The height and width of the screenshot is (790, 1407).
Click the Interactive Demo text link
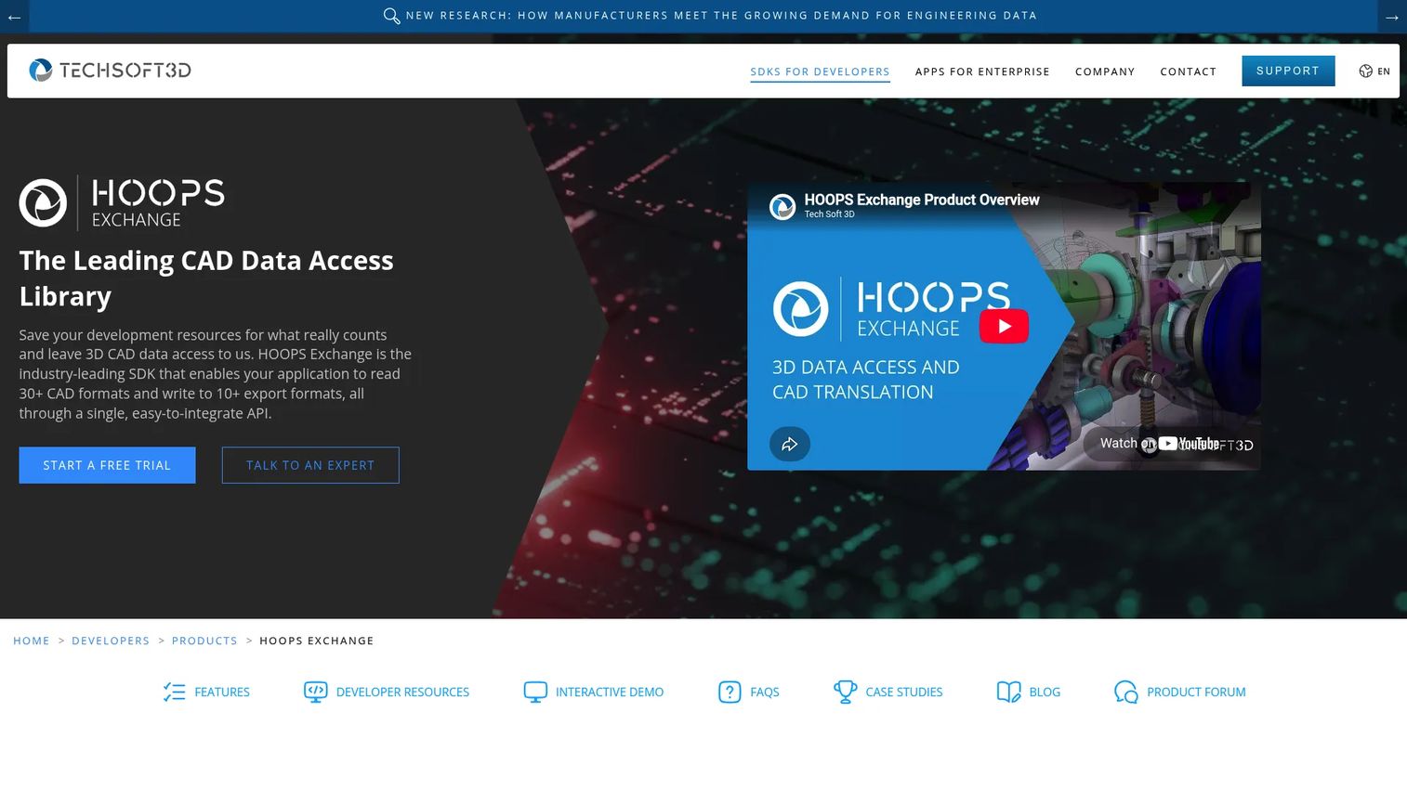click(610, 692)
